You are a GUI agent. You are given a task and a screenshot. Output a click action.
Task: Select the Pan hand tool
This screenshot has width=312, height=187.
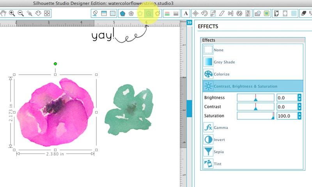[3, 13]
